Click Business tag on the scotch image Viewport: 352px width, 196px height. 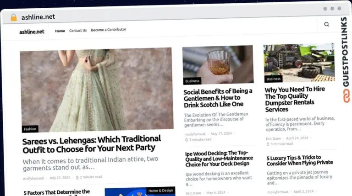(192, 81)
